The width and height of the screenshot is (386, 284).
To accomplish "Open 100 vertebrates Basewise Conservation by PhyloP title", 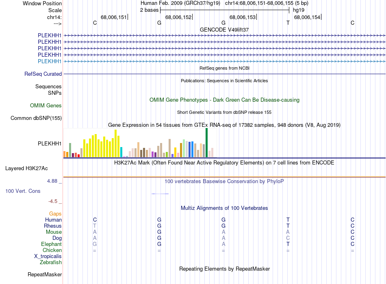I will (x=224, y=182).
